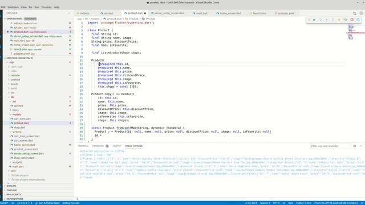Click the clear debug console icon
Screen dimensions: 365x205
355,146
